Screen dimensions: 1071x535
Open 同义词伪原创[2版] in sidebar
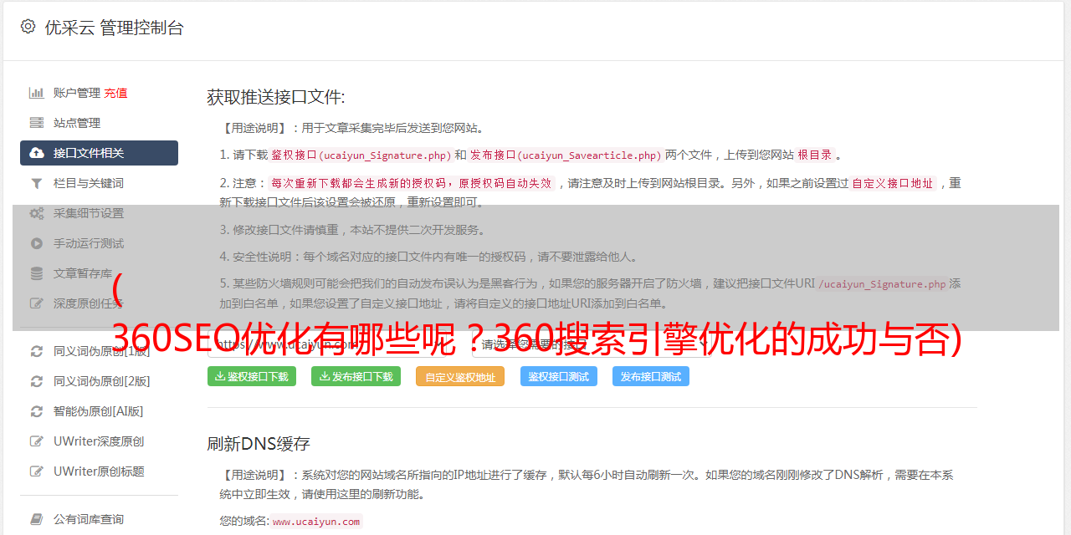[99, 381]
